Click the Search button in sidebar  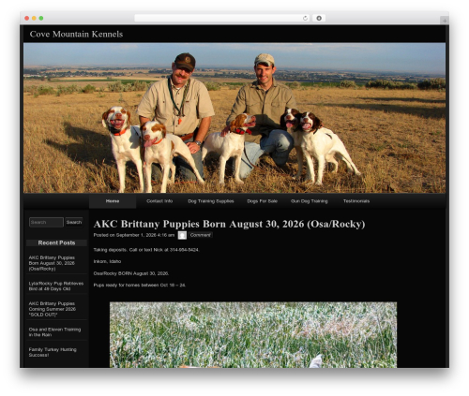(74, 222)
